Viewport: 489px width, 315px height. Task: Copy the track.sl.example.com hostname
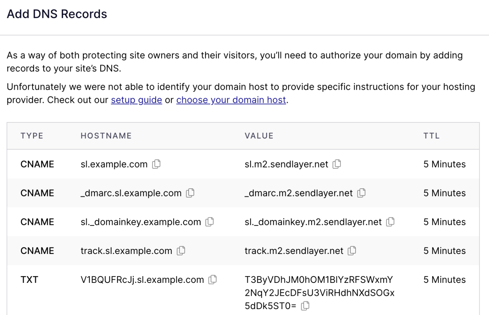tap(181, 250)
